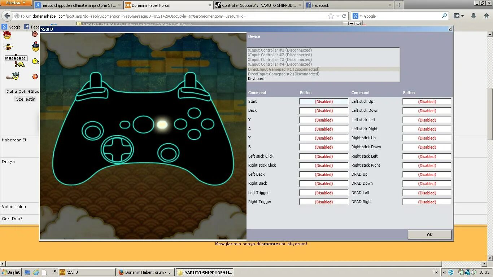Click the Firefox back arrow button
Screen dimensions: 493x277
click(7, 16)
